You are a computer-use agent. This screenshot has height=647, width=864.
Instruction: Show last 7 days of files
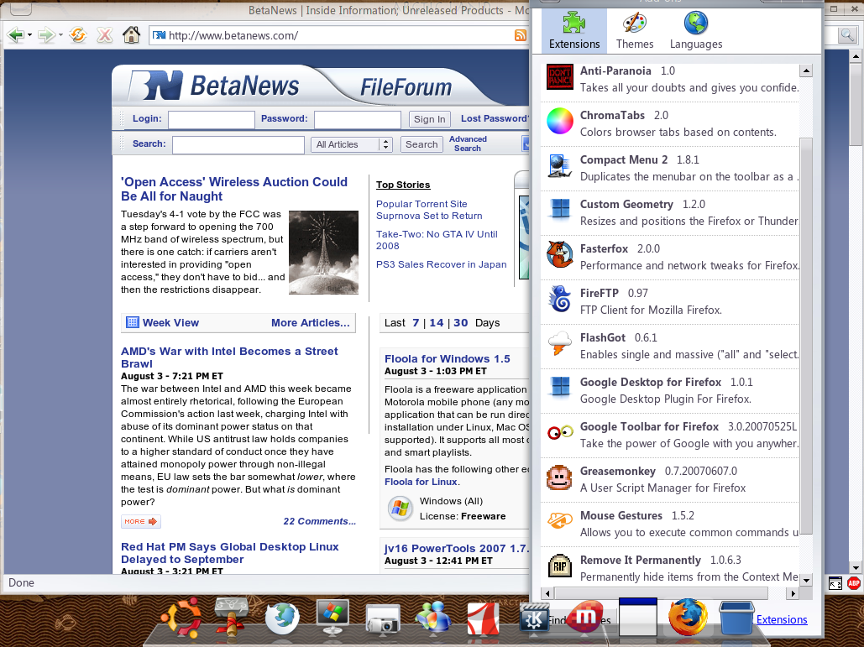coord(416,323)
